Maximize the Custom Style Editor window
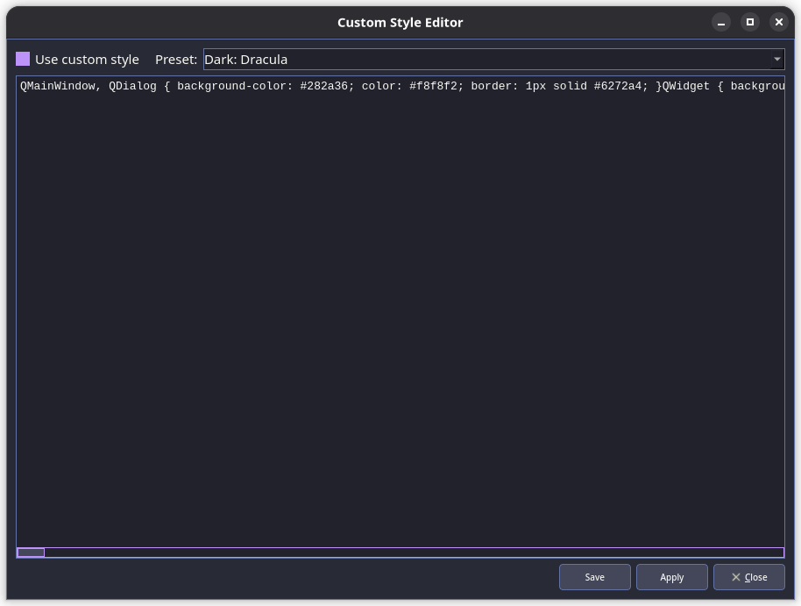Viewport: 801px width, 606px height. click(x=750, y=23)
